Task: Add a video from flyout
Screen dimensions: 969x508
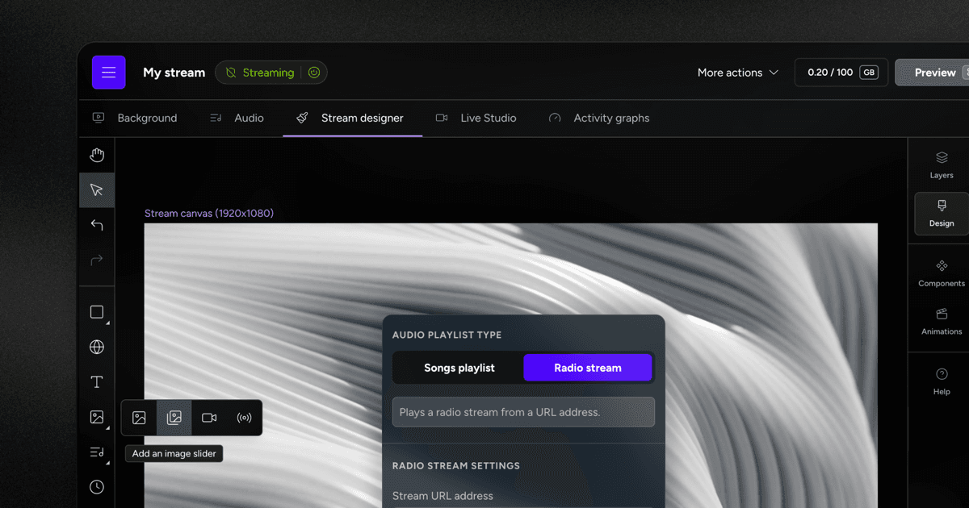Action: pyautogui.click(x=209, y=418)
